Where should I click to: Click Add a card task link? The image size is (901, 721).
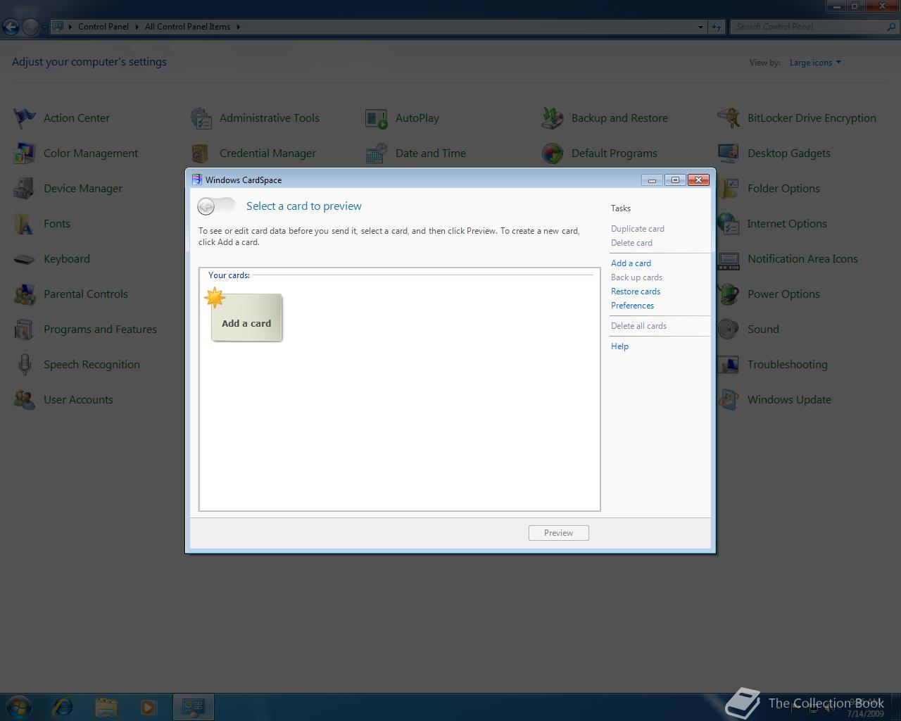tap(631, 263)
